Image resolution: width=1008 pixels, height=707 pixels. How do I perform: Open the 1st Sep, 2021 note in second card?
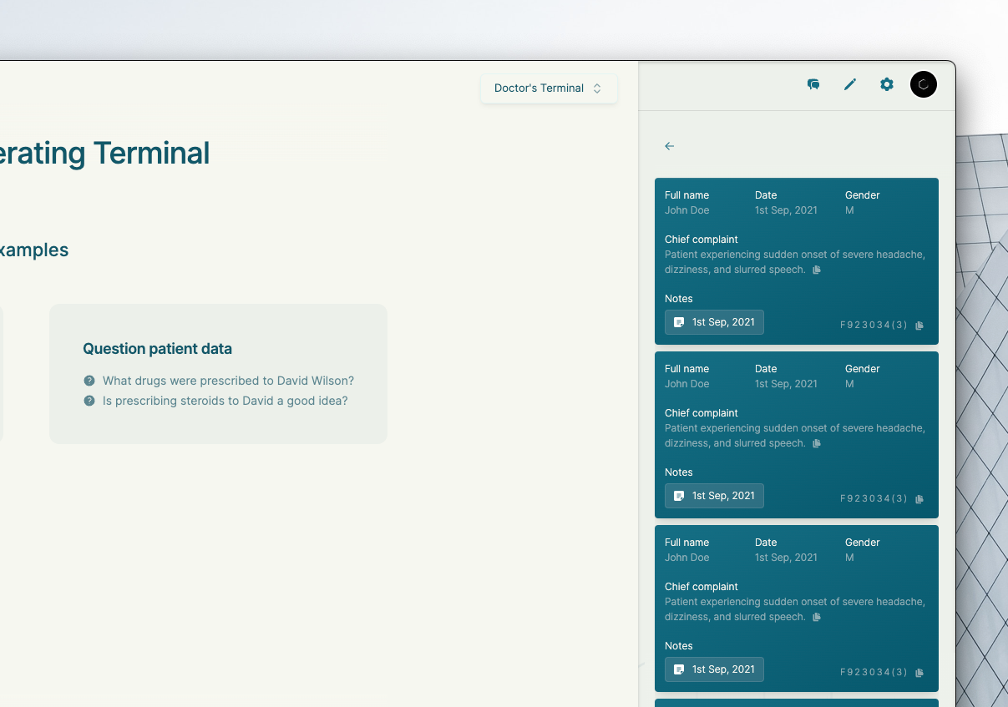714,496
